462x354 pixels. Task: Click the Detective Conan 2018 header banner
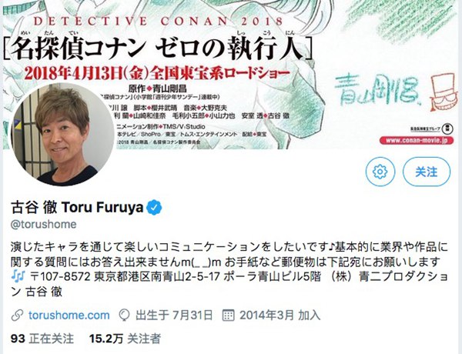[x=233, y=75]
